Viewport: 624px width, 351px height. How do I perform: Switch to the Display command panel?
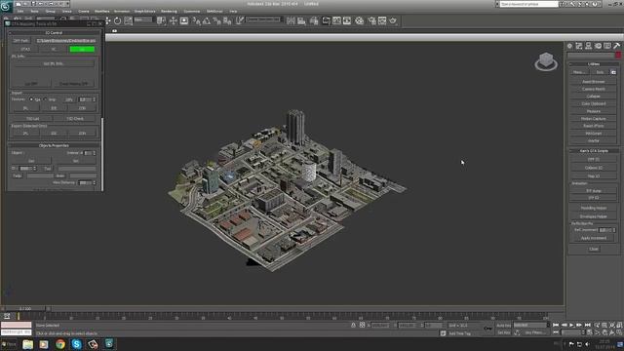coord(607,46)
